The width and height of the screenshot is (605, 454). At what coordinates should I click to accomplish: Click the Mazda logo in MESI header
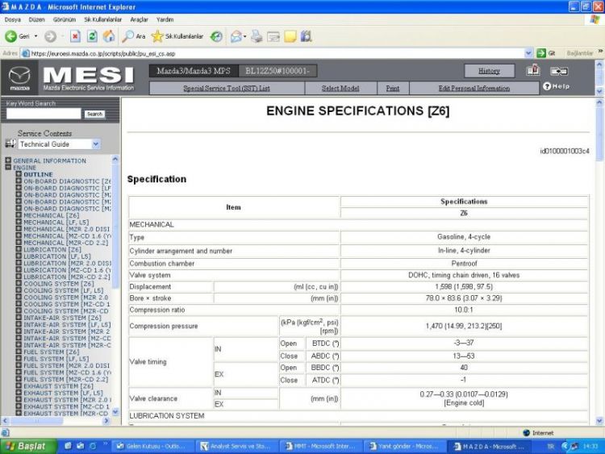point(19,79)
